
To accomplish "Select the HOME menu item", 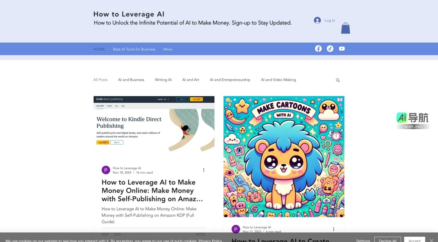I will point(99,49).
